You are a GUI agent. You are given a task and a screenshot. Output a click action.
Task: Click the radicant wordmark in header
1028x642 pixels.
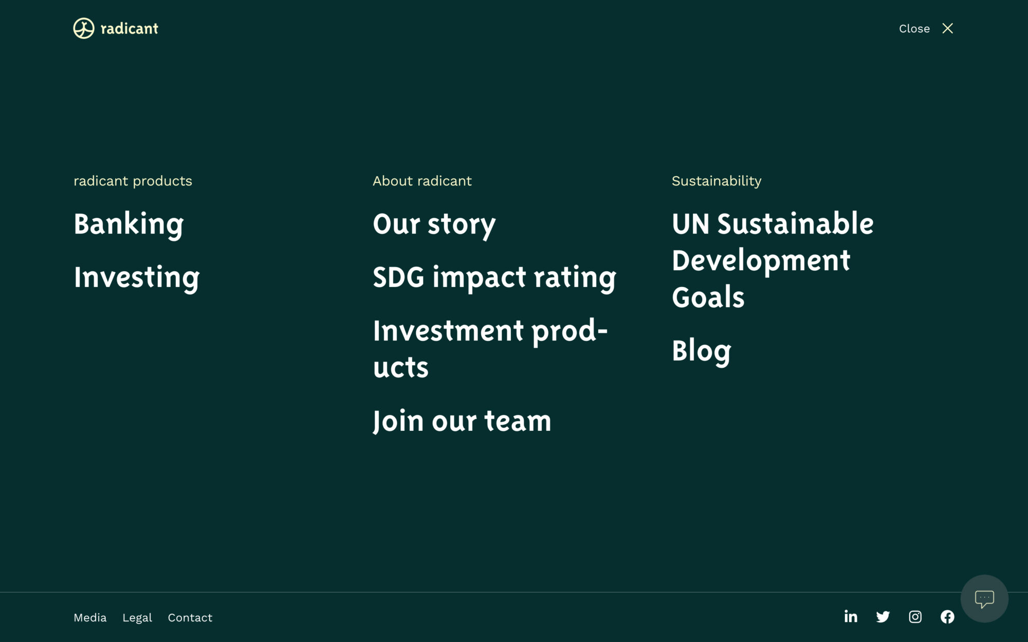pyautogui.click(x=129, y=29)
